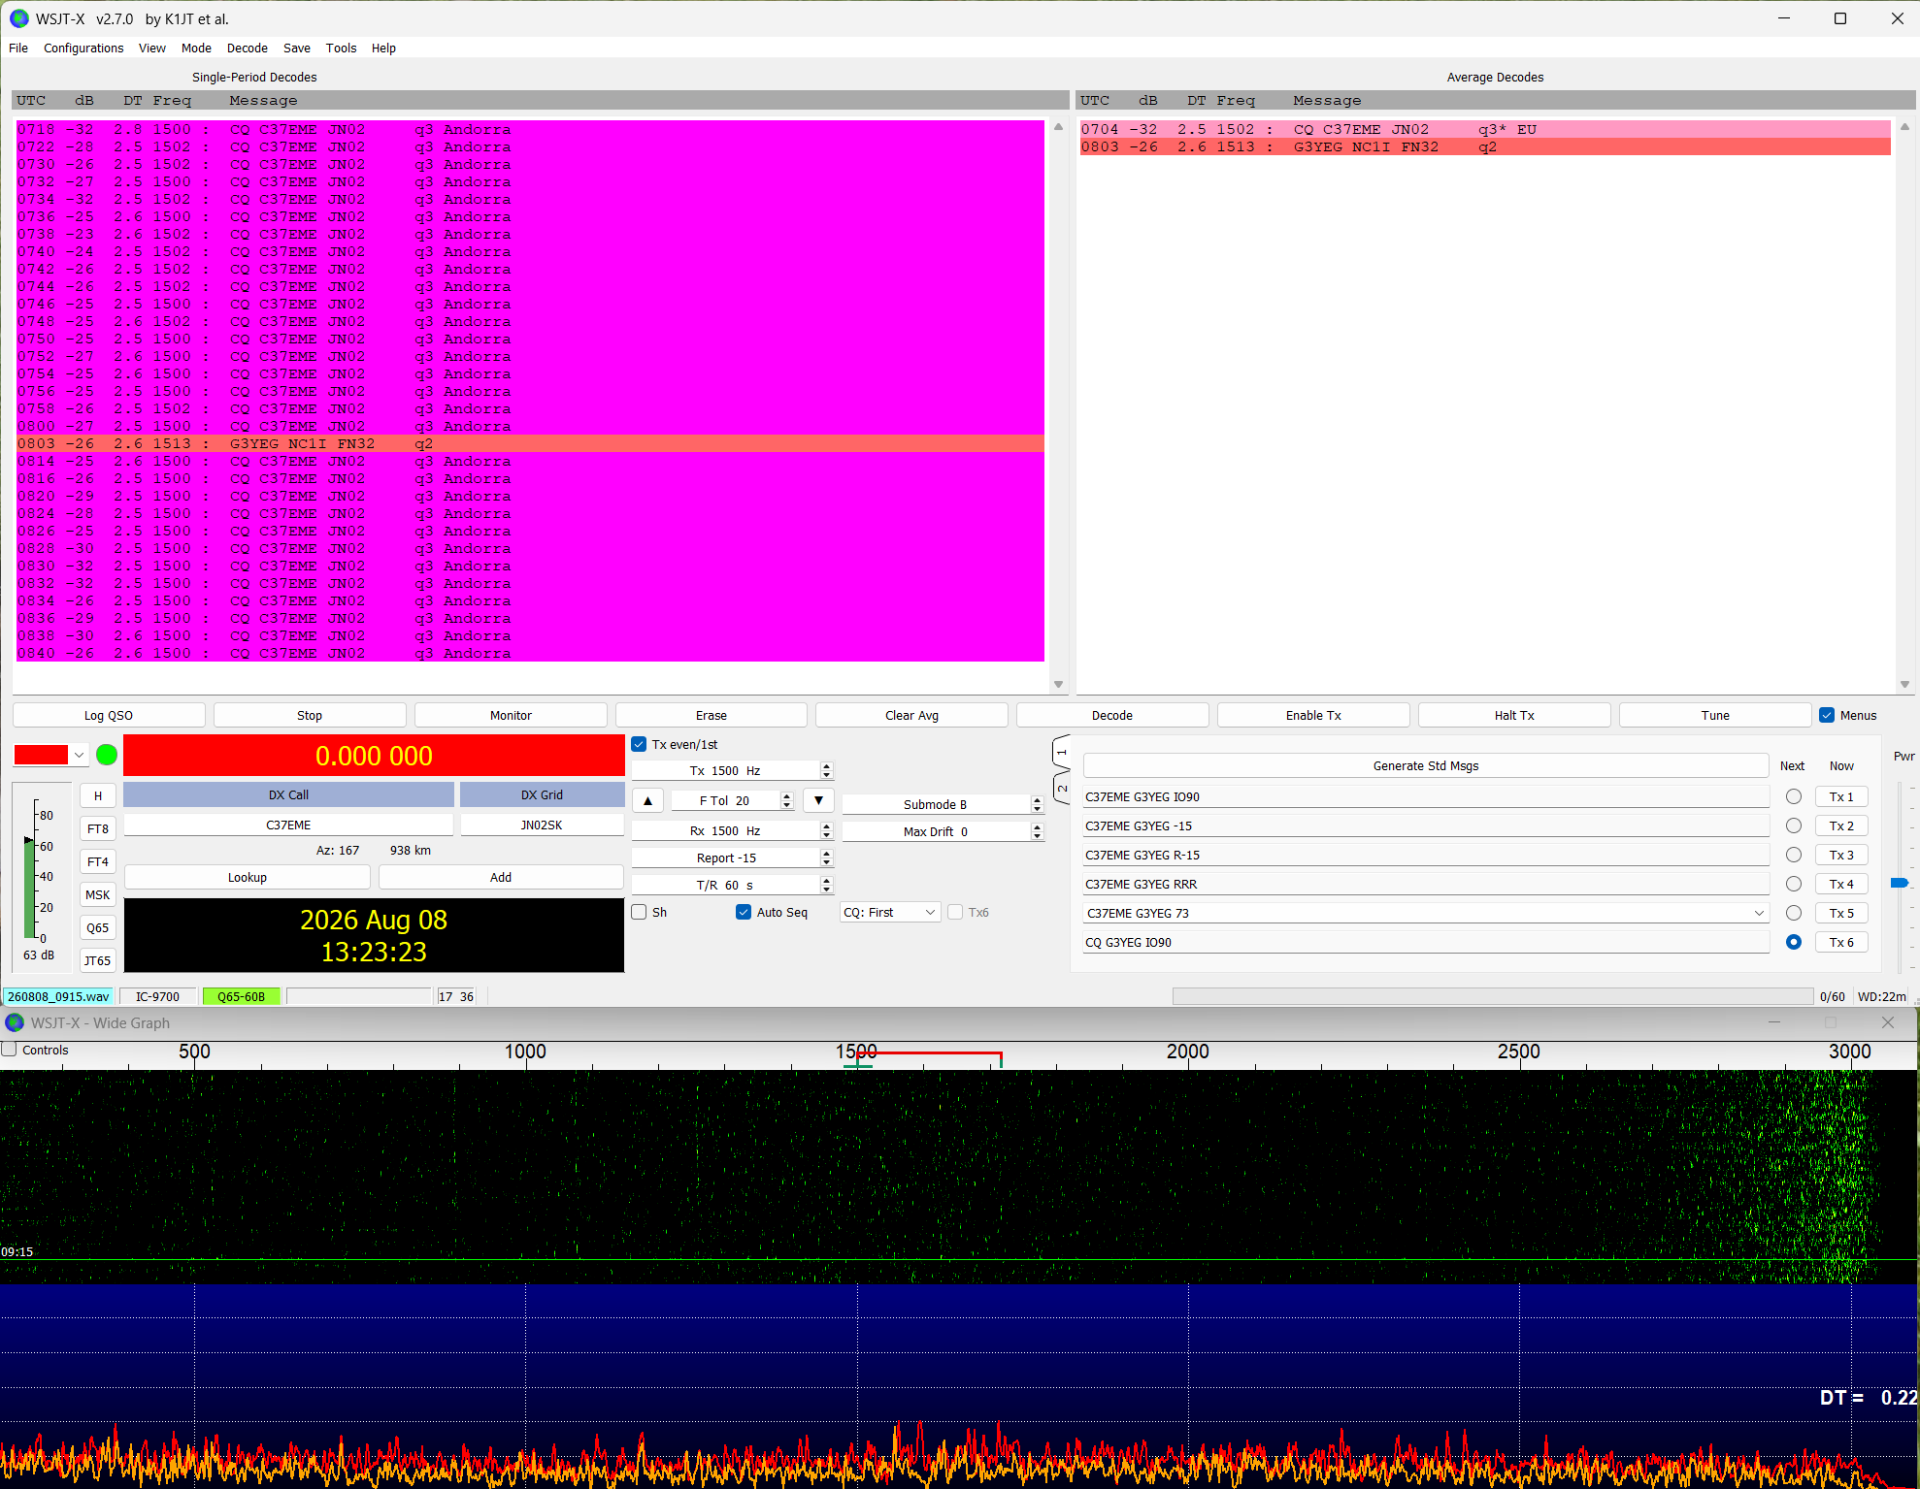Screen dimensions: 1920x1489
Task: Enable the Sh checkbox
Action: point(639,913)
